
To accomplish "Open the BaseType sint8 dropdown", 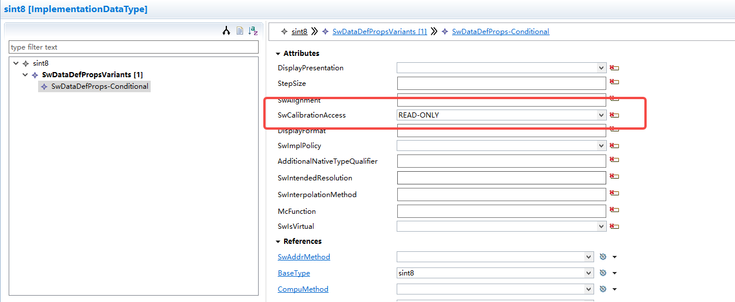I will pos(589,273).
